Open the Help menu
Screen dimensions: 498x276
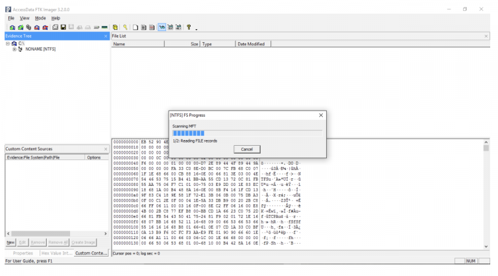[x=56, y=18]
